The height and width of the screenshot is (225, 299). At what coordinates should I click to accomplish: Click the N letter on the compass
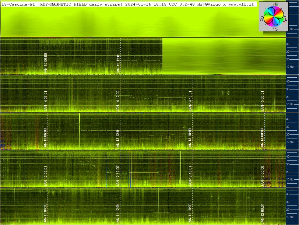[x=276, y=4]
